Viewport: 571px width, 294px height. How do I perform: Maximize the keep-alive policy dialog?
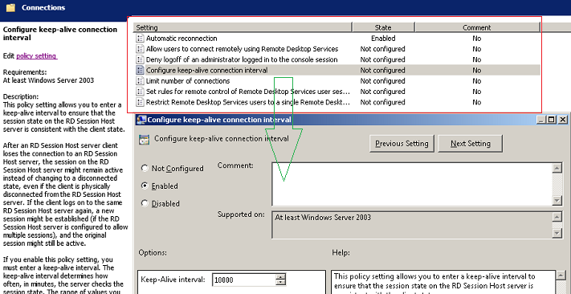click(x=552, y=120)
